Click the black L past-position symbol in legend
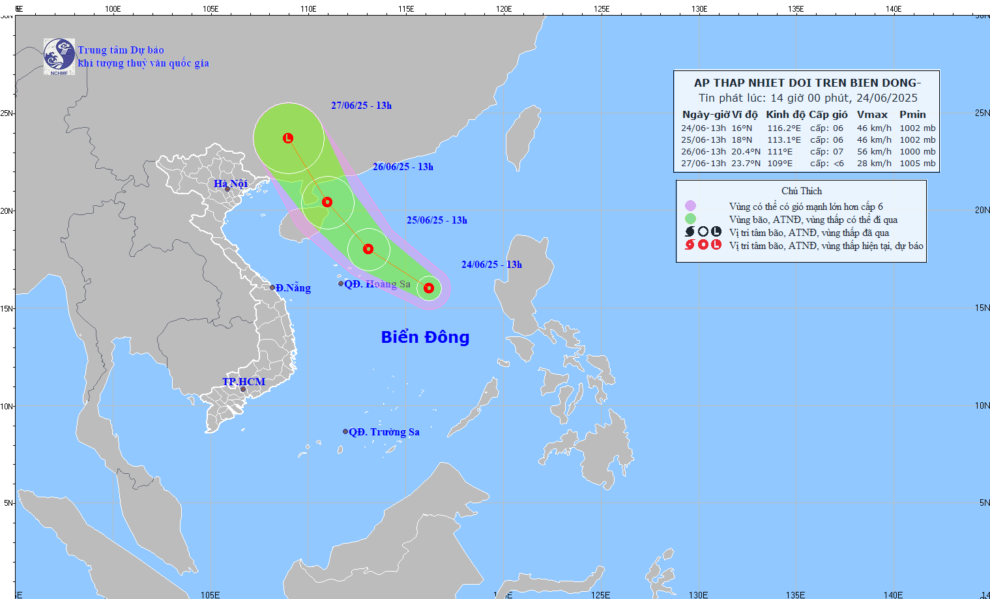The image size is (990, 599). tap(715, 232)
